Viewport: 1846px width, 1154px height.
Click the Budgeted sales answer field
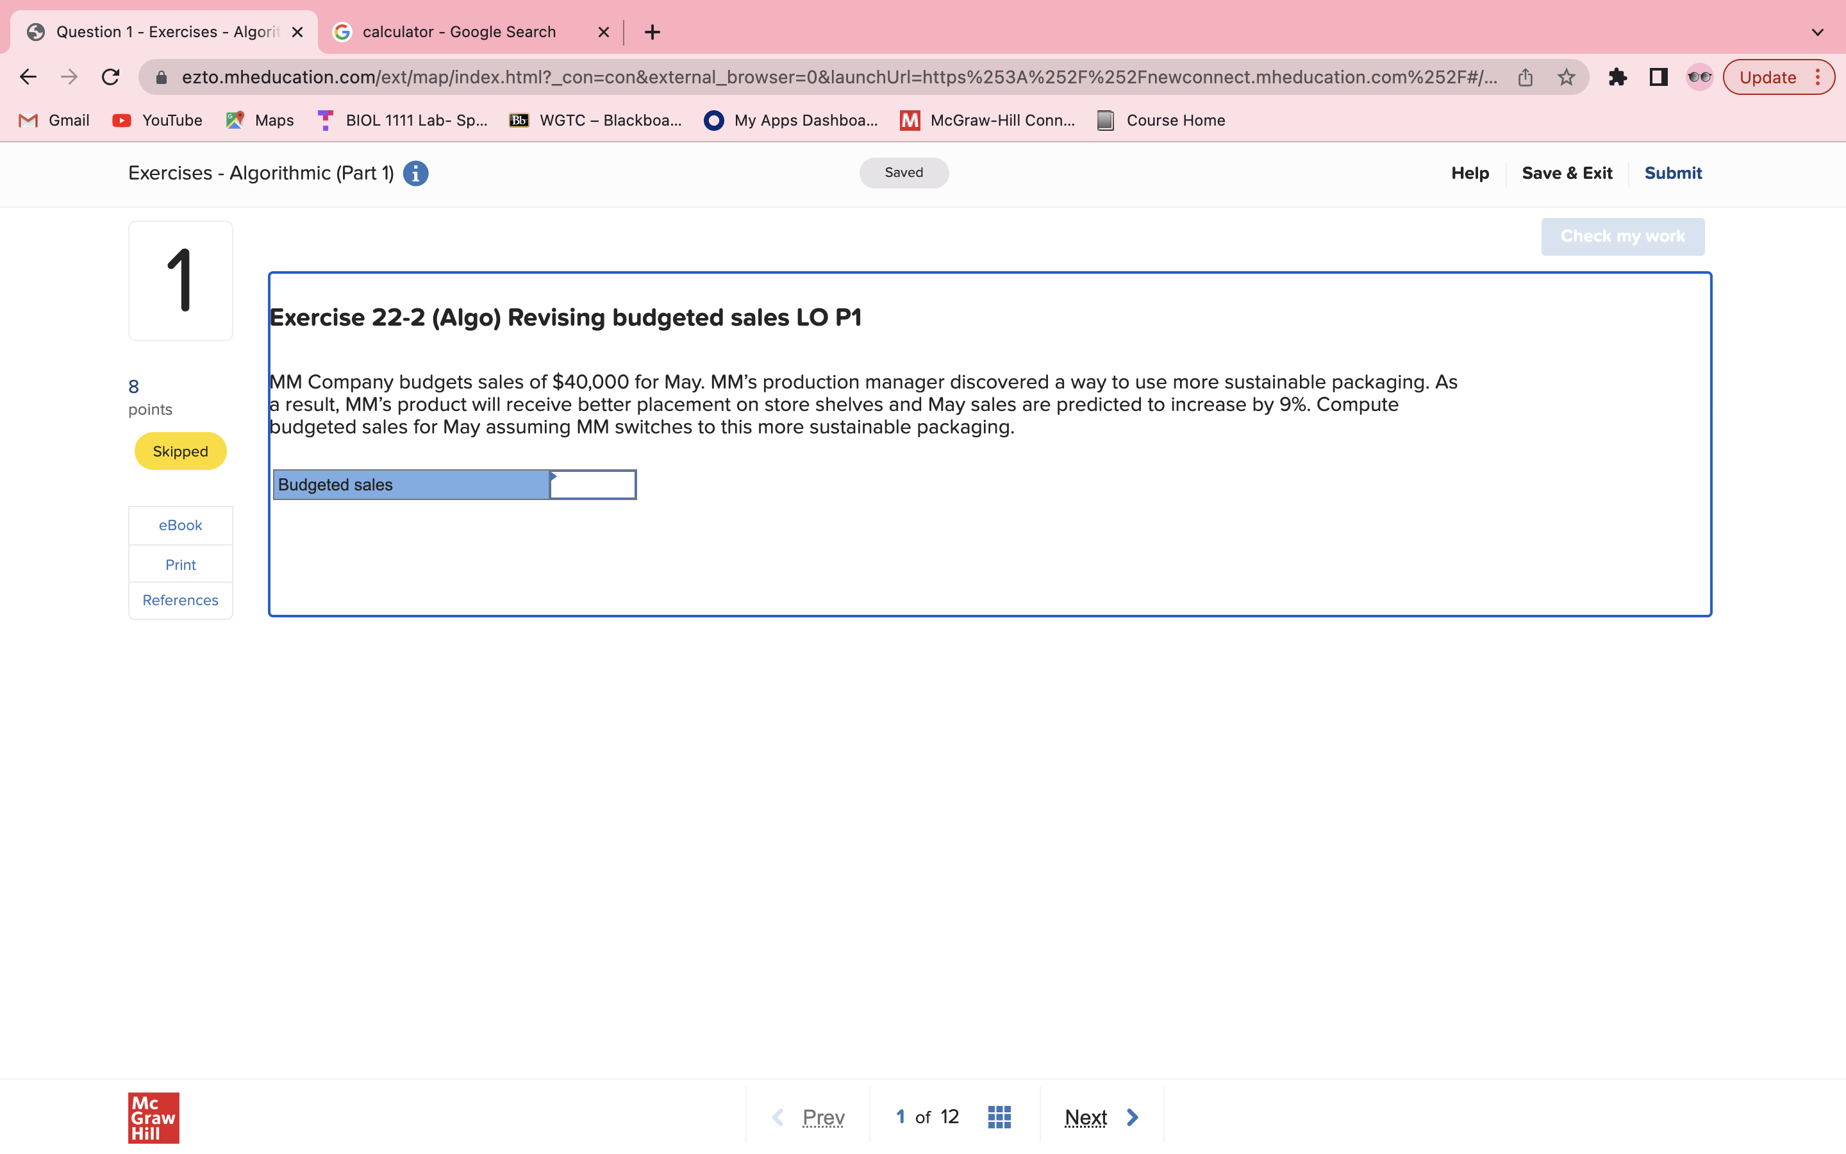point(594,484)
